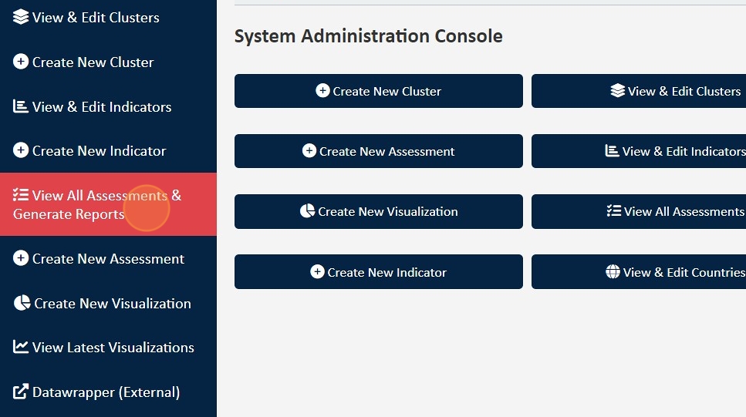Click the plus icon beside sidebar Create New Cluster
Image resolution: width=746 pixels, height=417 pixels.
point(21,62)
